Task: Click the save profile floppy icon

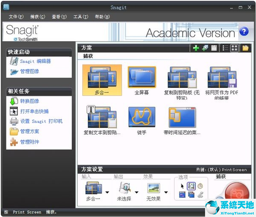Action: tap(214, 48)
